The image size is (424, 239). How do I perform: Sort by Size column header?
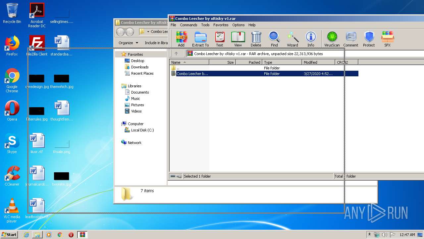(222, 62)
